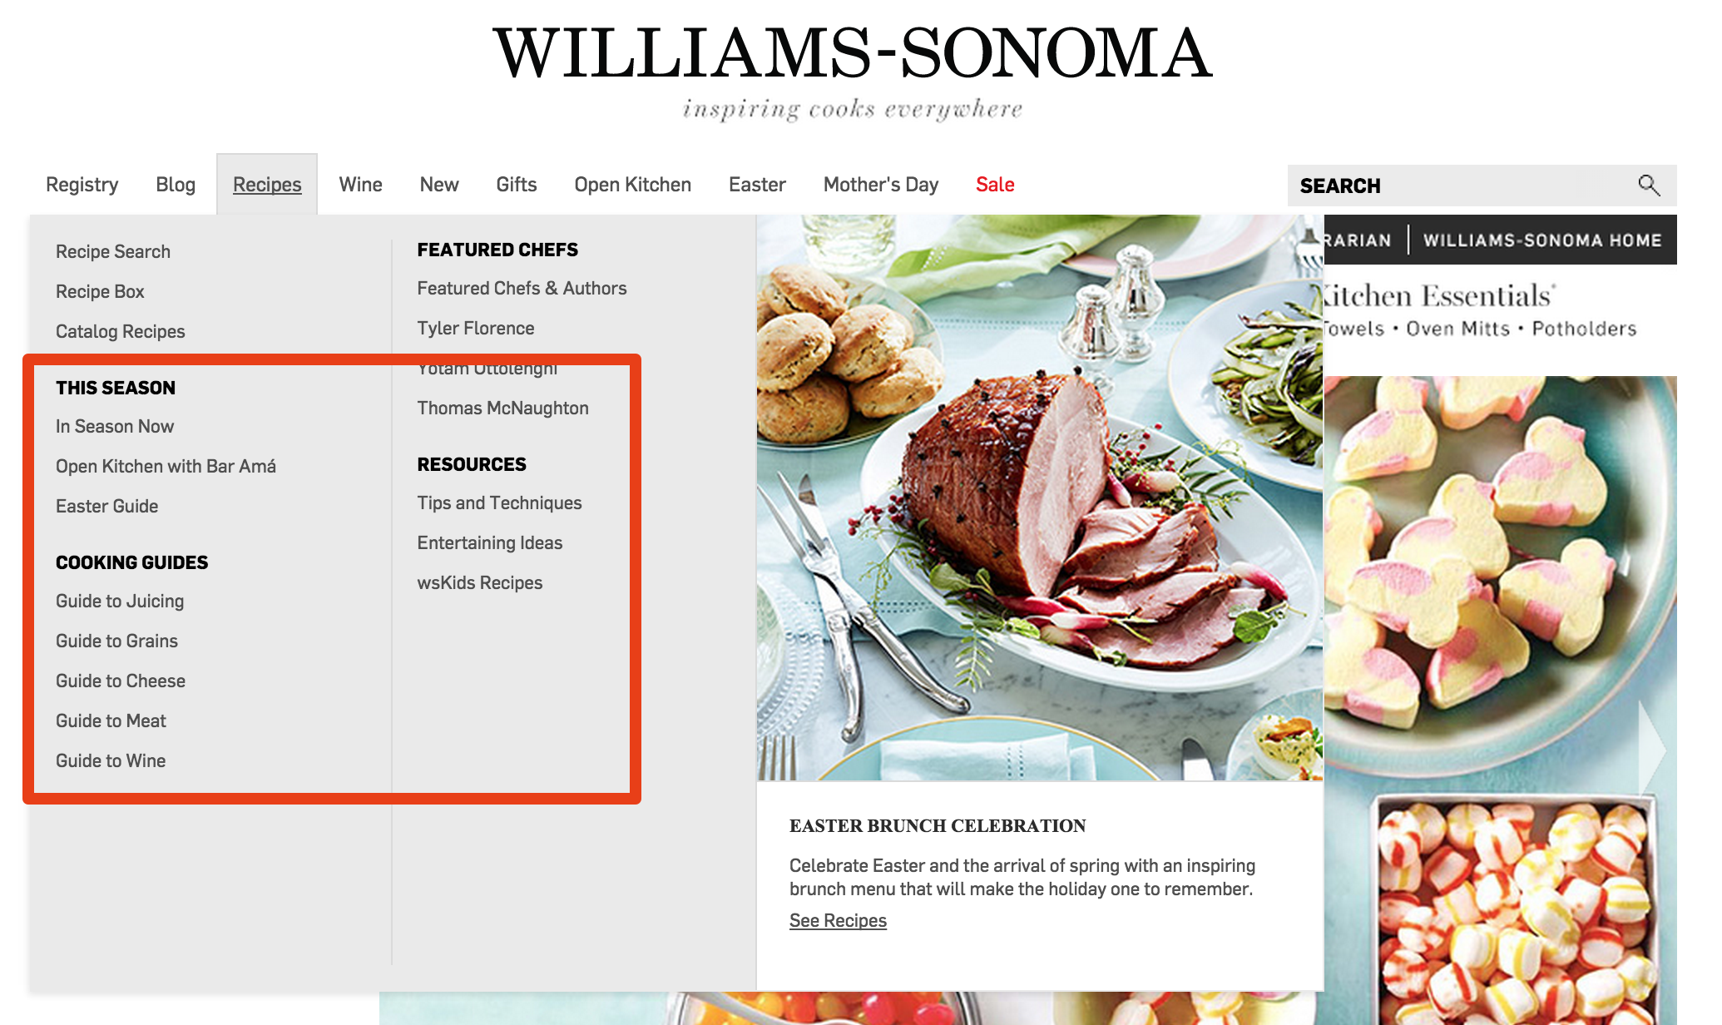Viewport: 1722px width, 1025px height.
Task: Open the Easter Guide link
Action: (106, 506)
